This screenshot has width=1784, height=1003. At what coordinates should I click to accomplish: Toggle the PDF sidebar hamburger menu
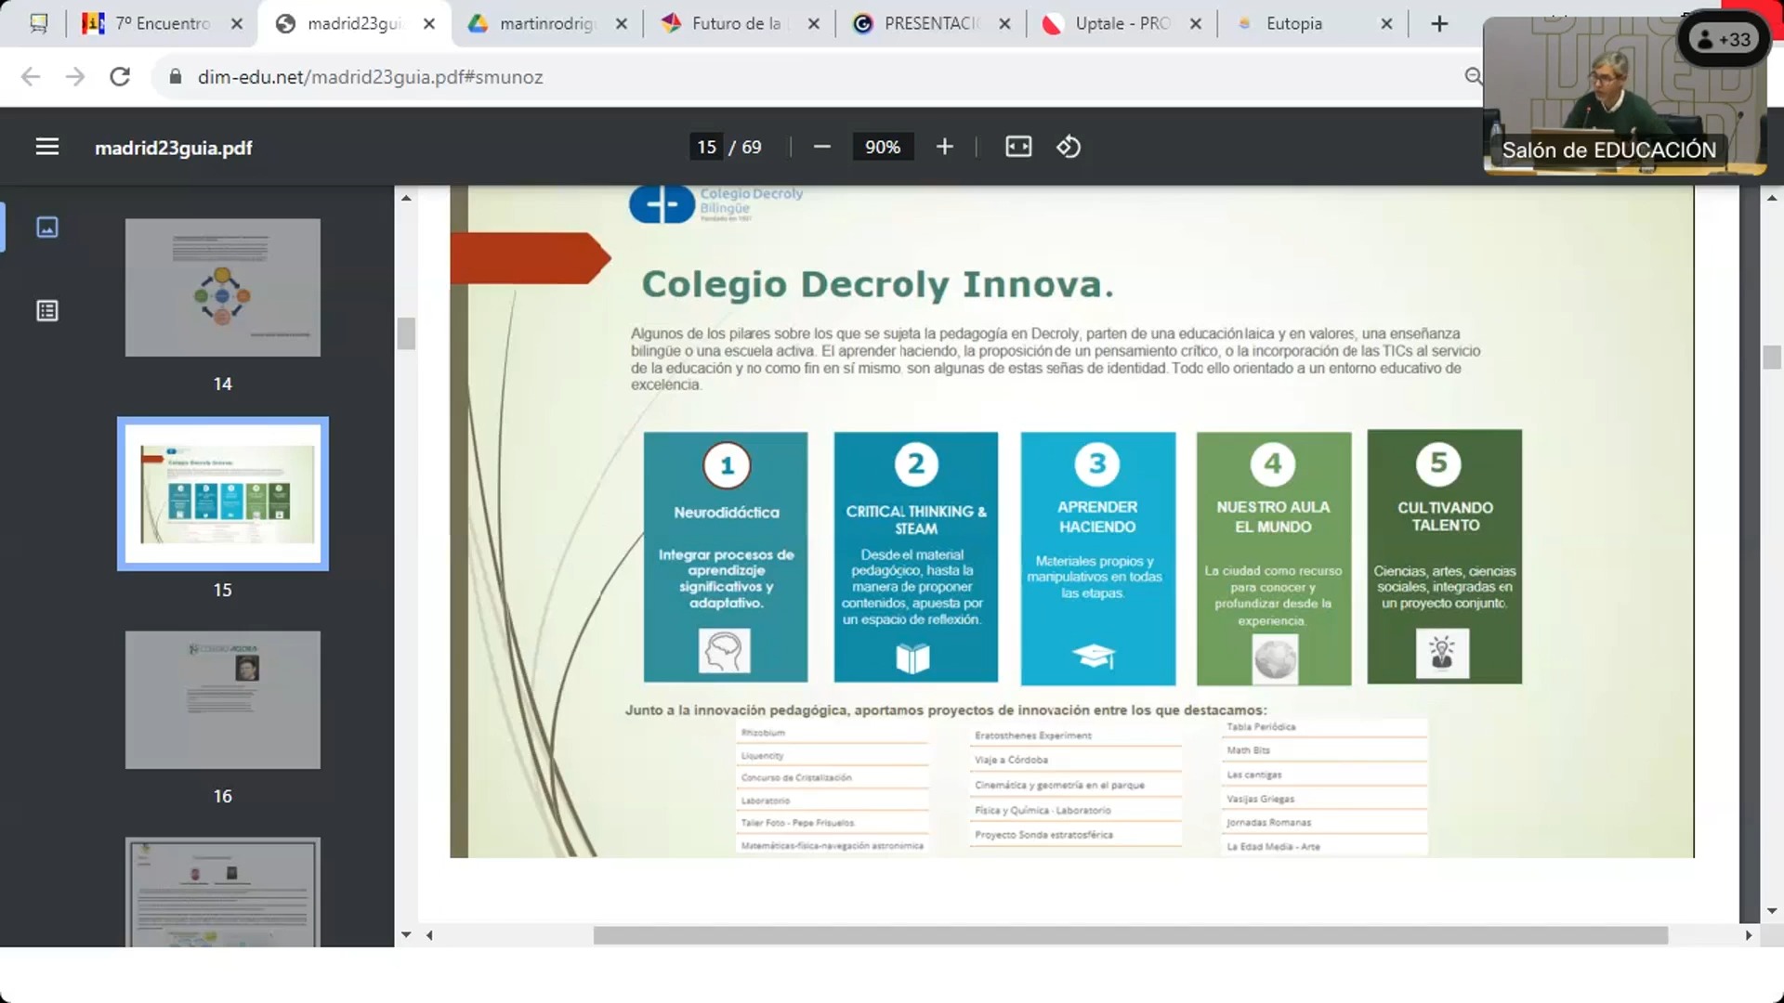(x=46, y=147)
